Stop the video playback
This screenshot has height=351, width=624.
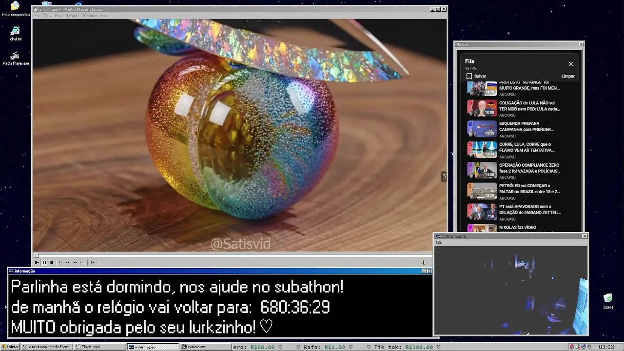(52, 262)
